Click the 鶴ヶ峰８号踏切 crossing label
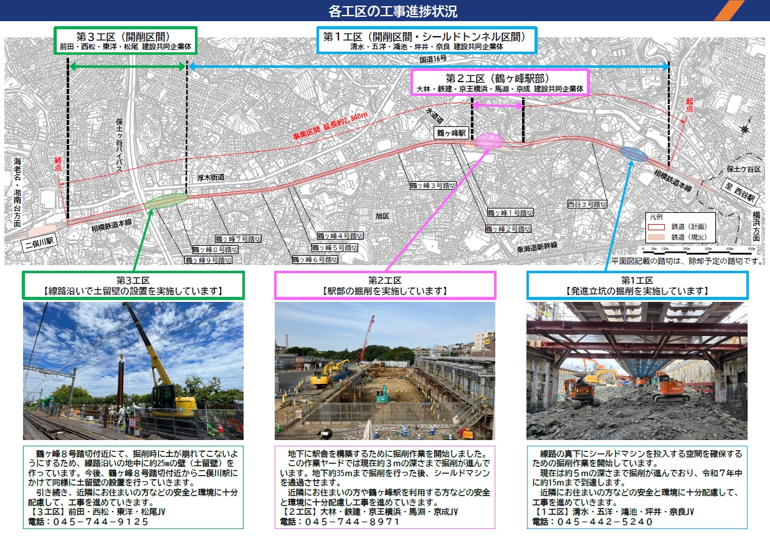770x544 pixels. click(214, 250)
